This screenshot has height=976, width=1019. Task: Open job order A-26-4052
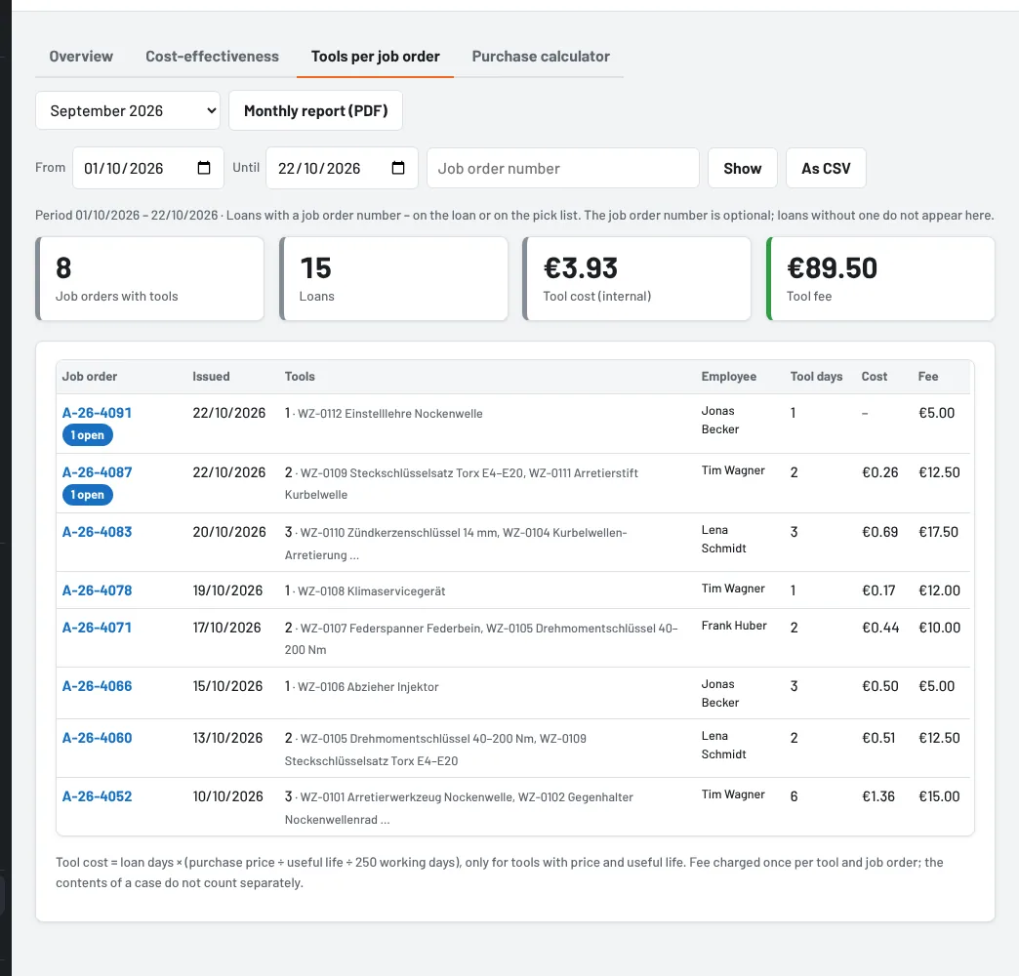(x=97, y=796)
